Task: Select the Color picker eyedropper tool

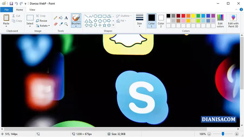Action: click(x=61, y=24)
